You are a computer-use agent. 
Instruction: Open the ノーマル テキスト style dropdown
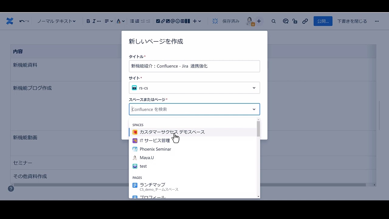point(56,21)
